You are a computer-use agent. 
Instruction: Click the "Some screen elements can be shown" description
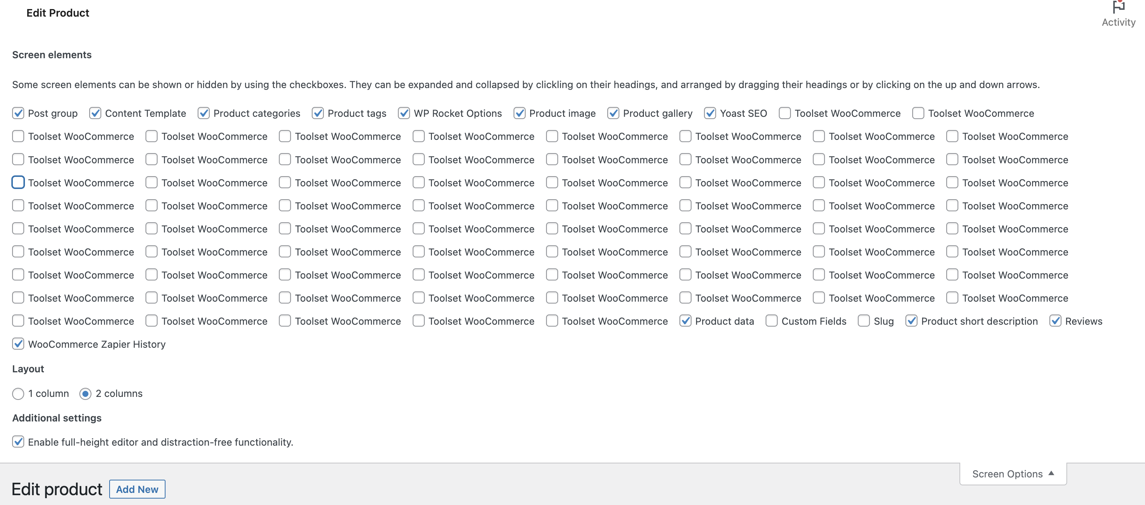pyautogui.click(x=526, y=84)
